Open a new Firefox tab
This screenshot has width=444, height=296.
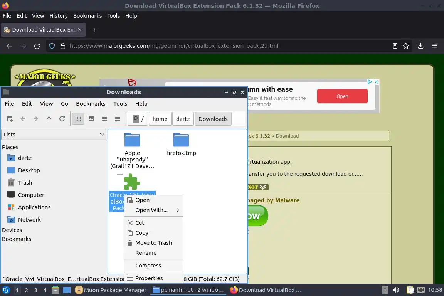94,30
